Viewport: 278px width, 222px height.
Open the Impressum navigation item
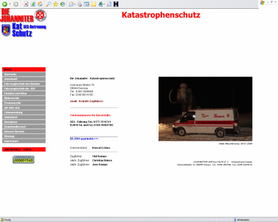(x=24, y=141)
